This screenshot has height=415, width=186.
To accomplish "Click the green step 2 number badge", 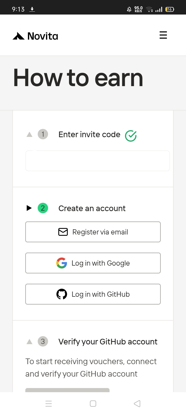I will coord(43,208).
